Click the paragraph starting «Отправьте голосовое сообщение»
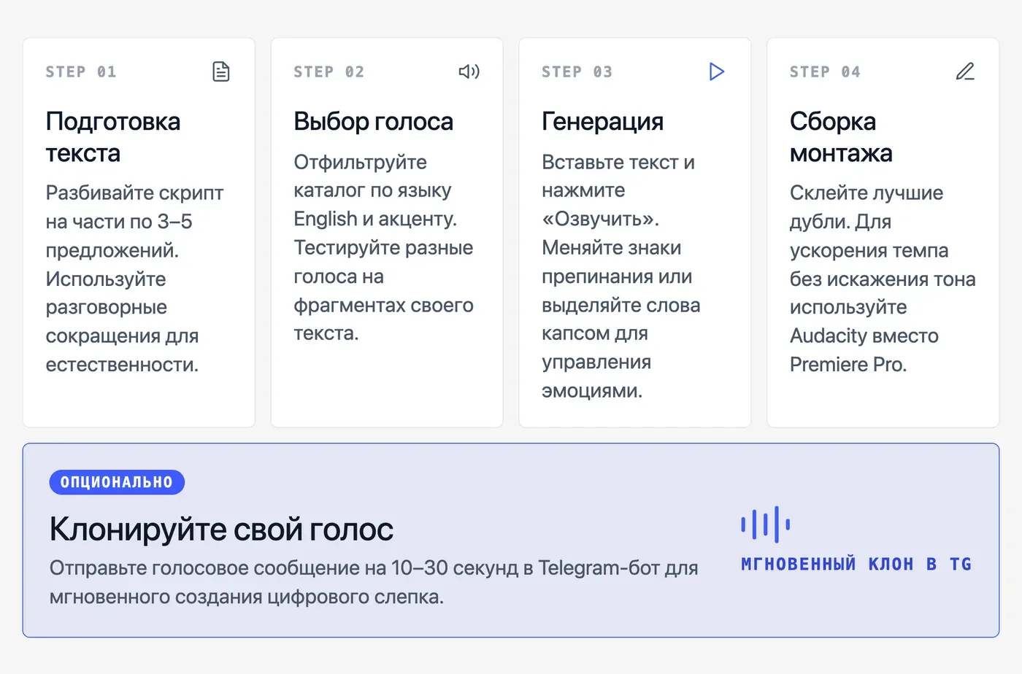The height and width of the screenshot is (674, 1022). click(374, 582)
